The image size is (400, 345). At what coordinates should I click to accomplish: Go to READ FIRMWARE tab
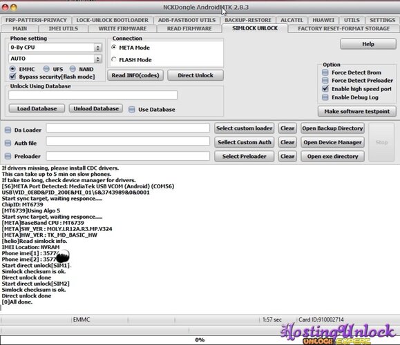189,28
